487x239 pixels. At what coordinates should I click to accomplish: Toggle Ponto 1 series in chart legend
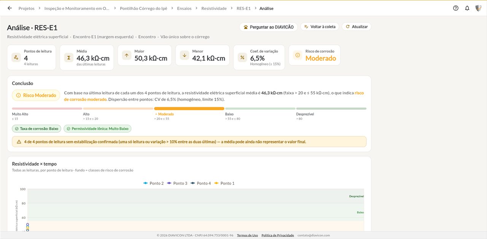224,183
